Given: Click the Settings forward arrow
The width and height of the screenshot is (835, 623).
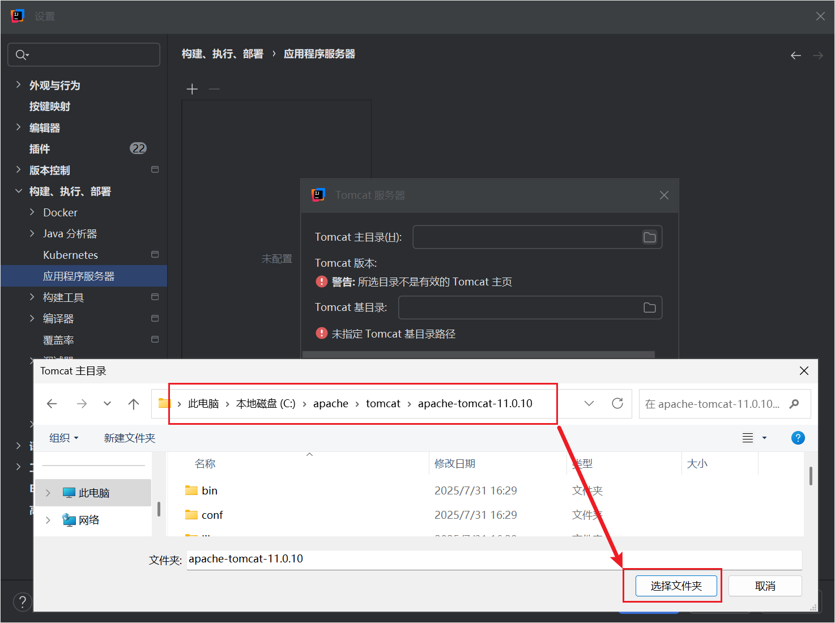Looking at the screenshot, I should (818, 56).
